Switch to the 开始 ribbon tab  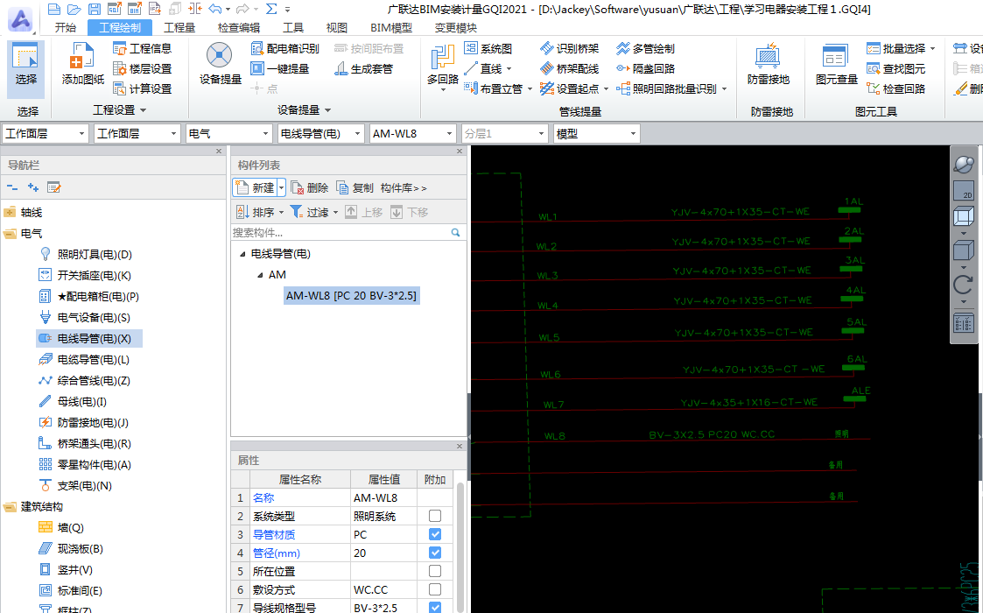65,28
